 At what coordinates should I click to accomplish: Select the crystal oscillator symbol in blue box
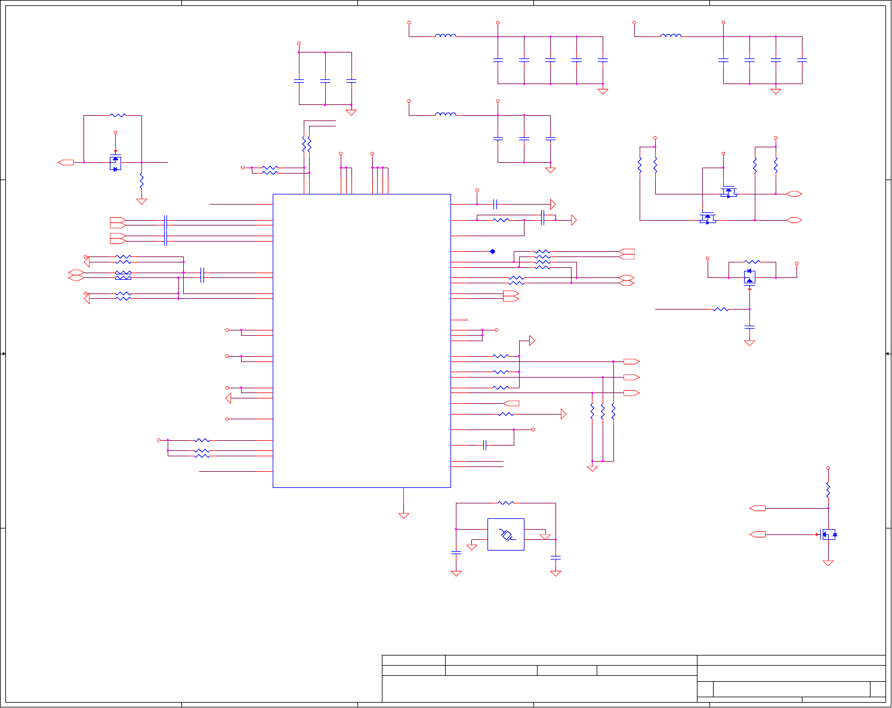506,534
